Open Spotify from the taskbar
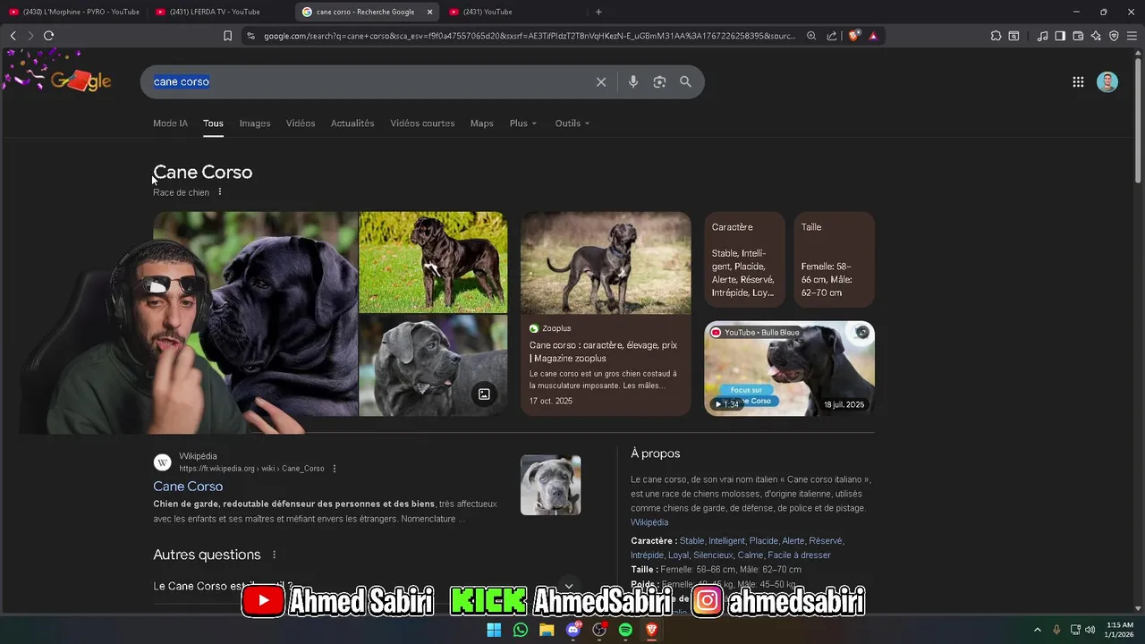Viewport: 1145px width, 644px height. point(625,630)
